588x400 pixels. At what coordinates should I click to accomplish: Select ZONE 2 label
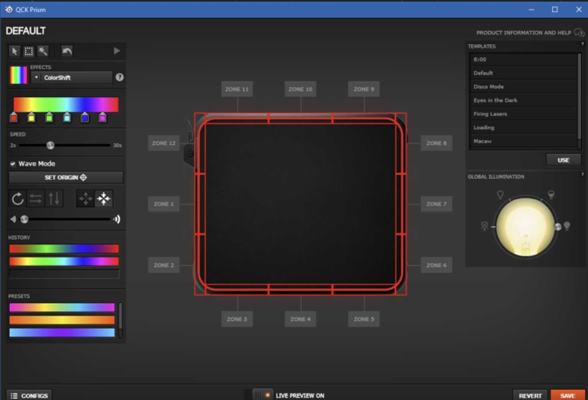tap(164, 265)
